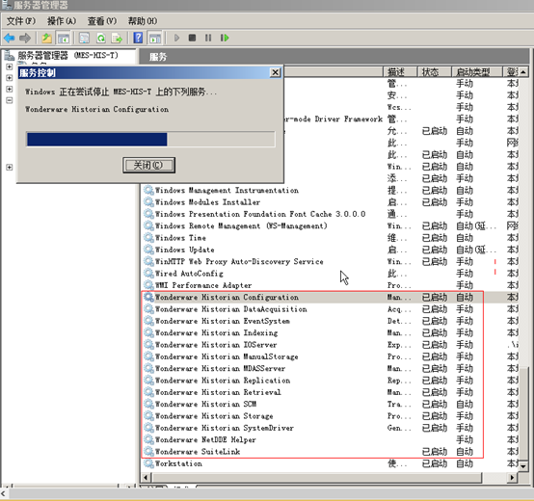Pause the service with the pause icon
Screen dimensions: 534x501
click(x=208, y=38)
